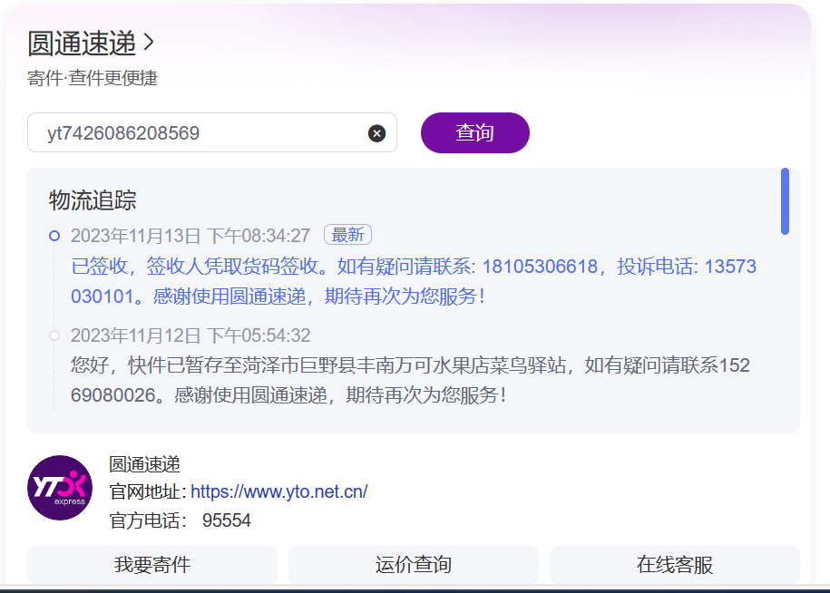Click the Nov 12 timeline marker
830x593 pixels.
[x=54, y=335]
